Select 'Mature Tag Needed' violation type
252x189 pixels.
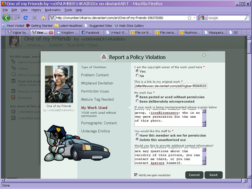click(x=97, y=99)
